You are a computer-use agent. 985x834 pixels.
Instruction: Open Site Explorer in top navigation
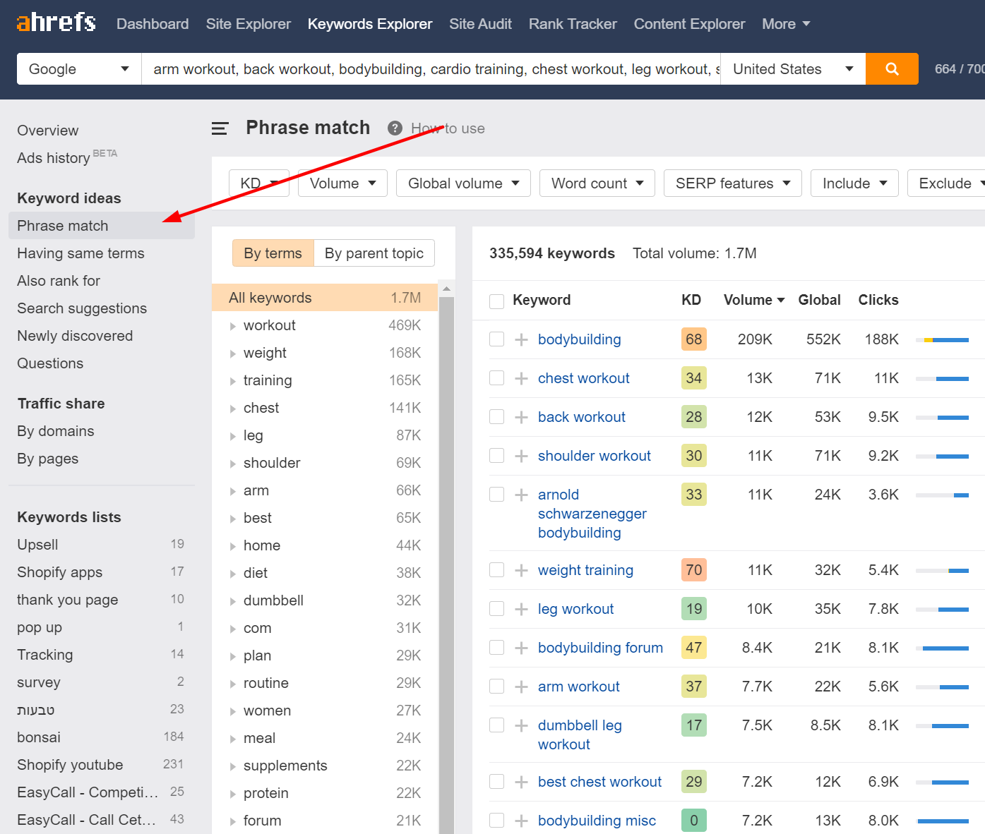249,24
